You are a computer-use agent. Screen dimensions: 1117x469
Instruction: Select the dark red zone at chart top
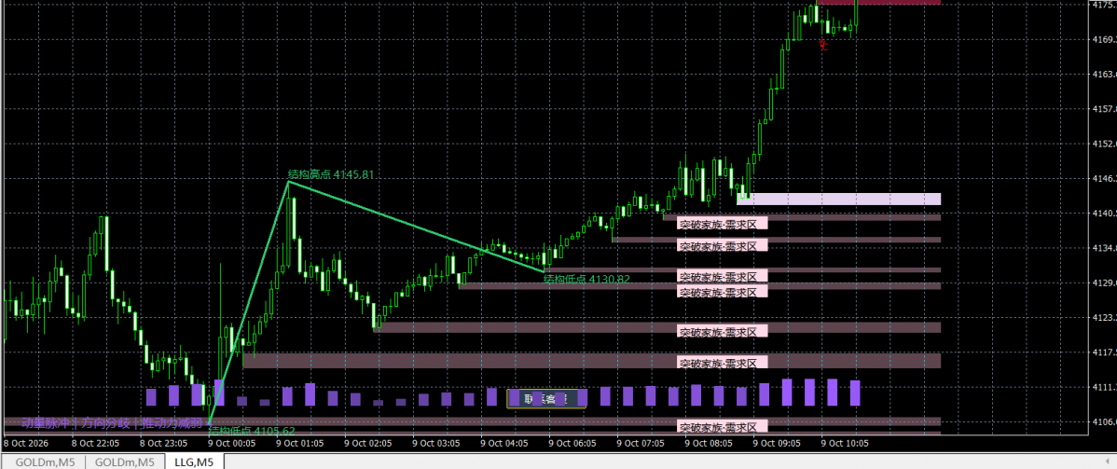(x=878, y=2)
